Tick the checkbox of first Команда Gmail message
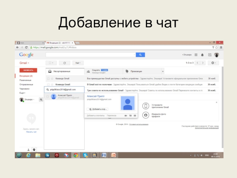The height and width of the screenshot is (178, 237). tap(48, 79)
